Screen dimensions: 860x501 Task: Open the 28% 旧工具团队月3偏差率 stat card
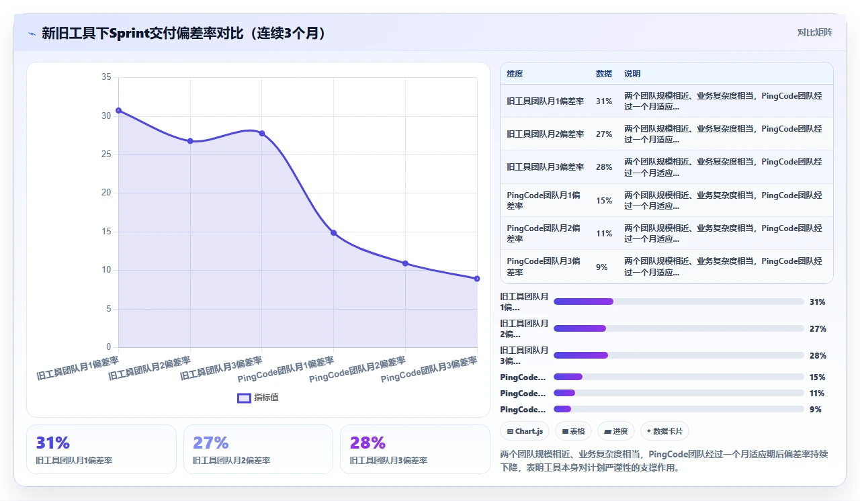coord(415,449)
